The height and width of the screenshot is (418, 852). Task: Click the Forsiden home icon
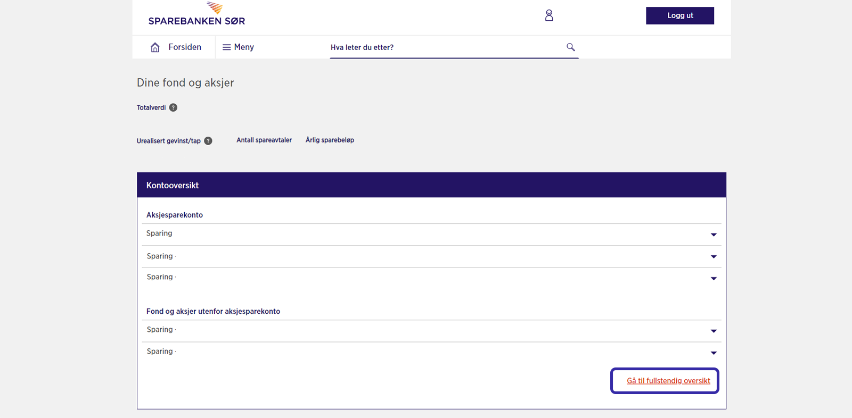(x=155, y=47)
